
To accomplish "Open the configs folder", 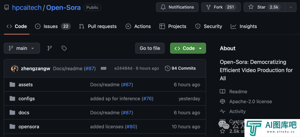I will [x=27, y=99].
